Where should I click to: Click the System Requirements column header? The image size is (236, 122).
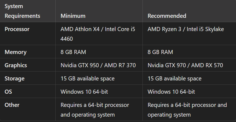(x=22, y=11)
